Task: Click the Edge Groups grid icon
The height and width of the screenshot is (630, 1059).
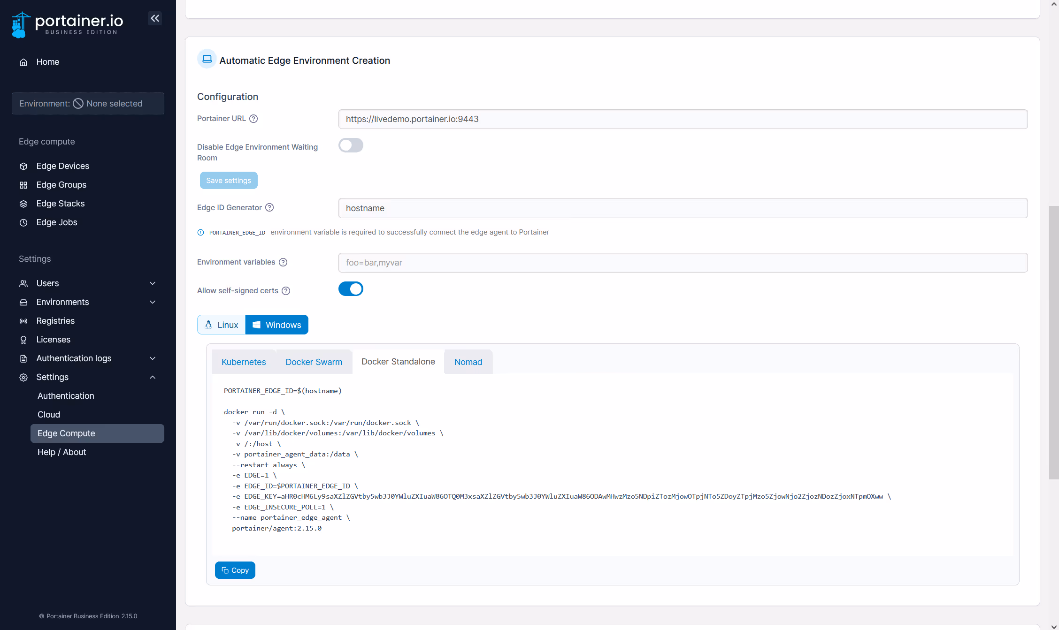Action: tap(23, 185)
